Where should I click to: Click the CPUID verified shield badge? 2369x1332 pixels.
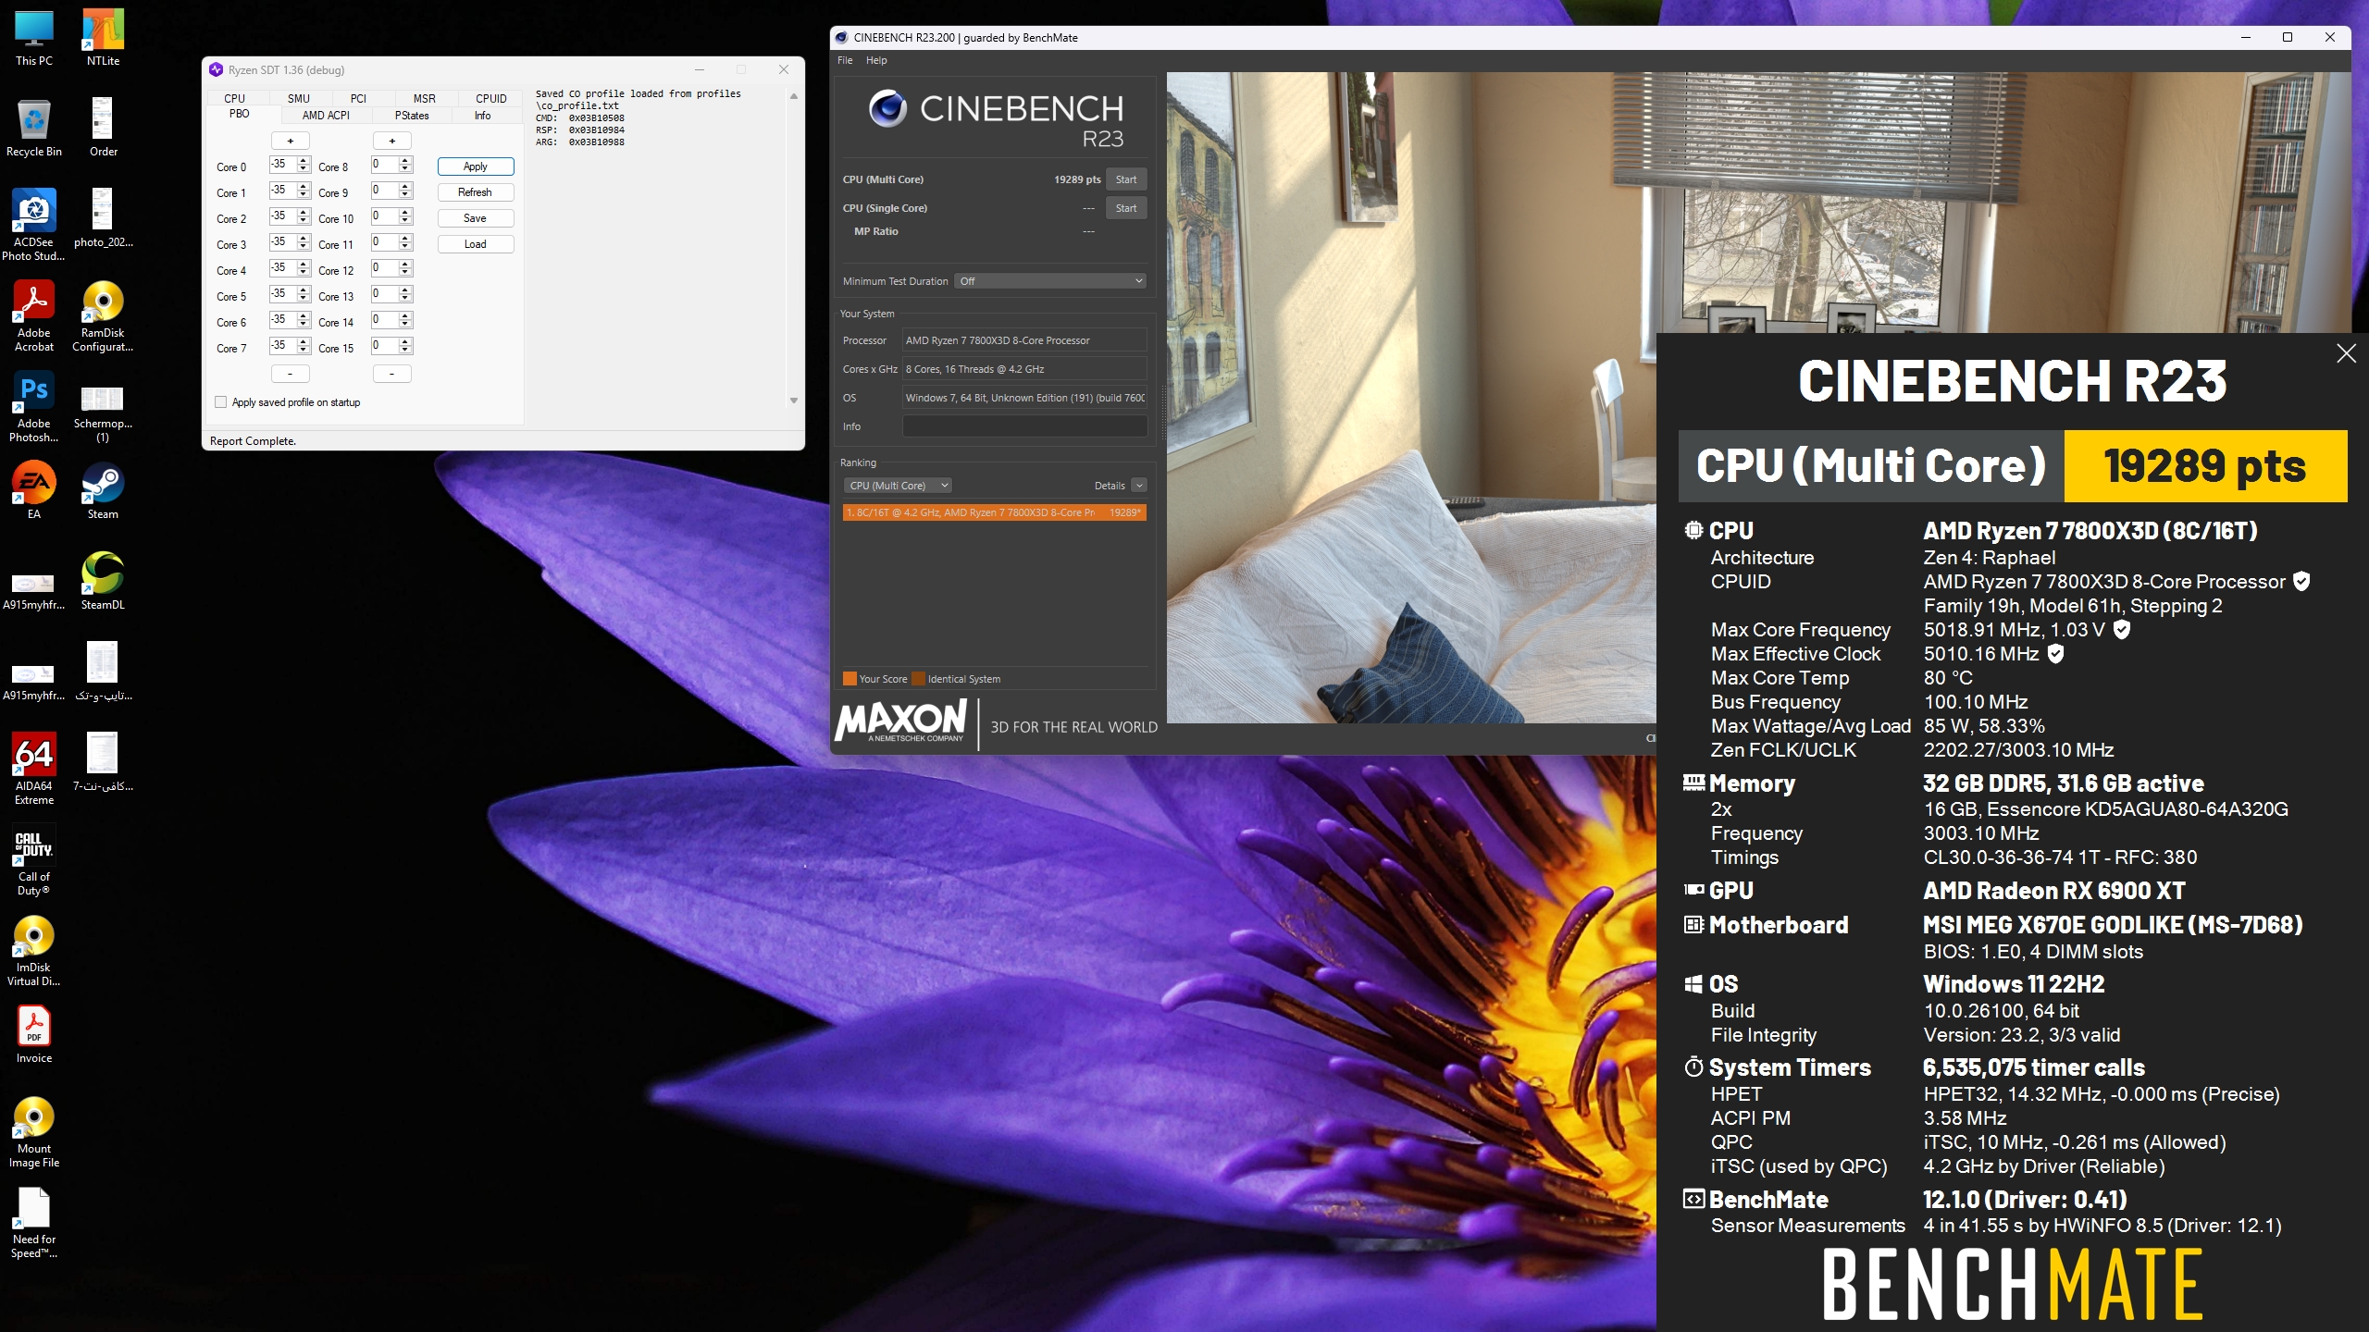click(x=2301, y=581)
